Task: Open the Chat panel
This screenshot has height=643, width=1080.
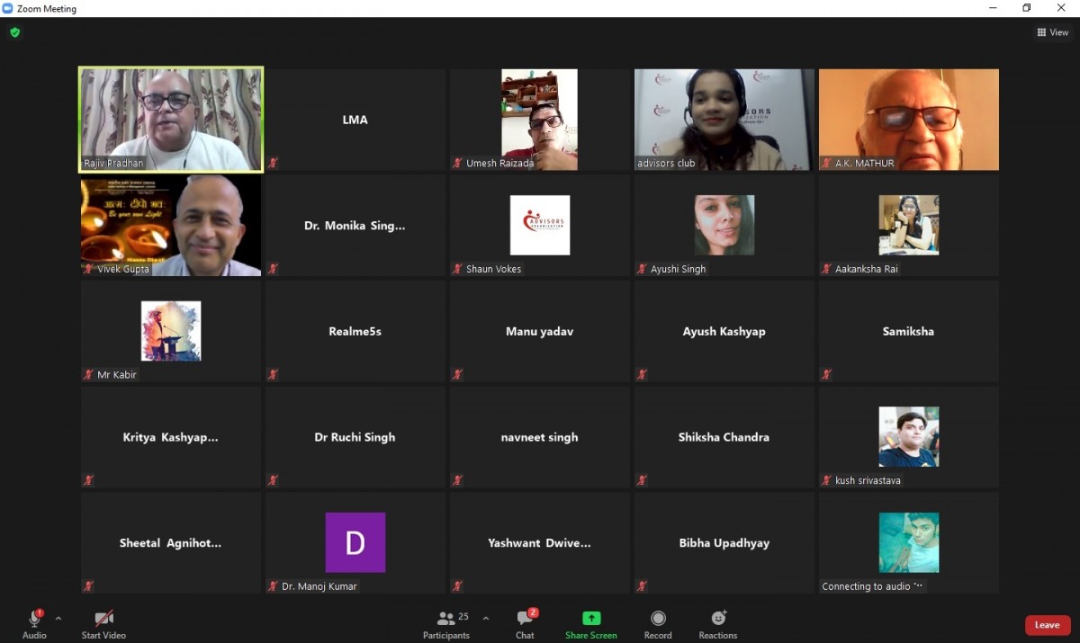Action: click(526, 624)
